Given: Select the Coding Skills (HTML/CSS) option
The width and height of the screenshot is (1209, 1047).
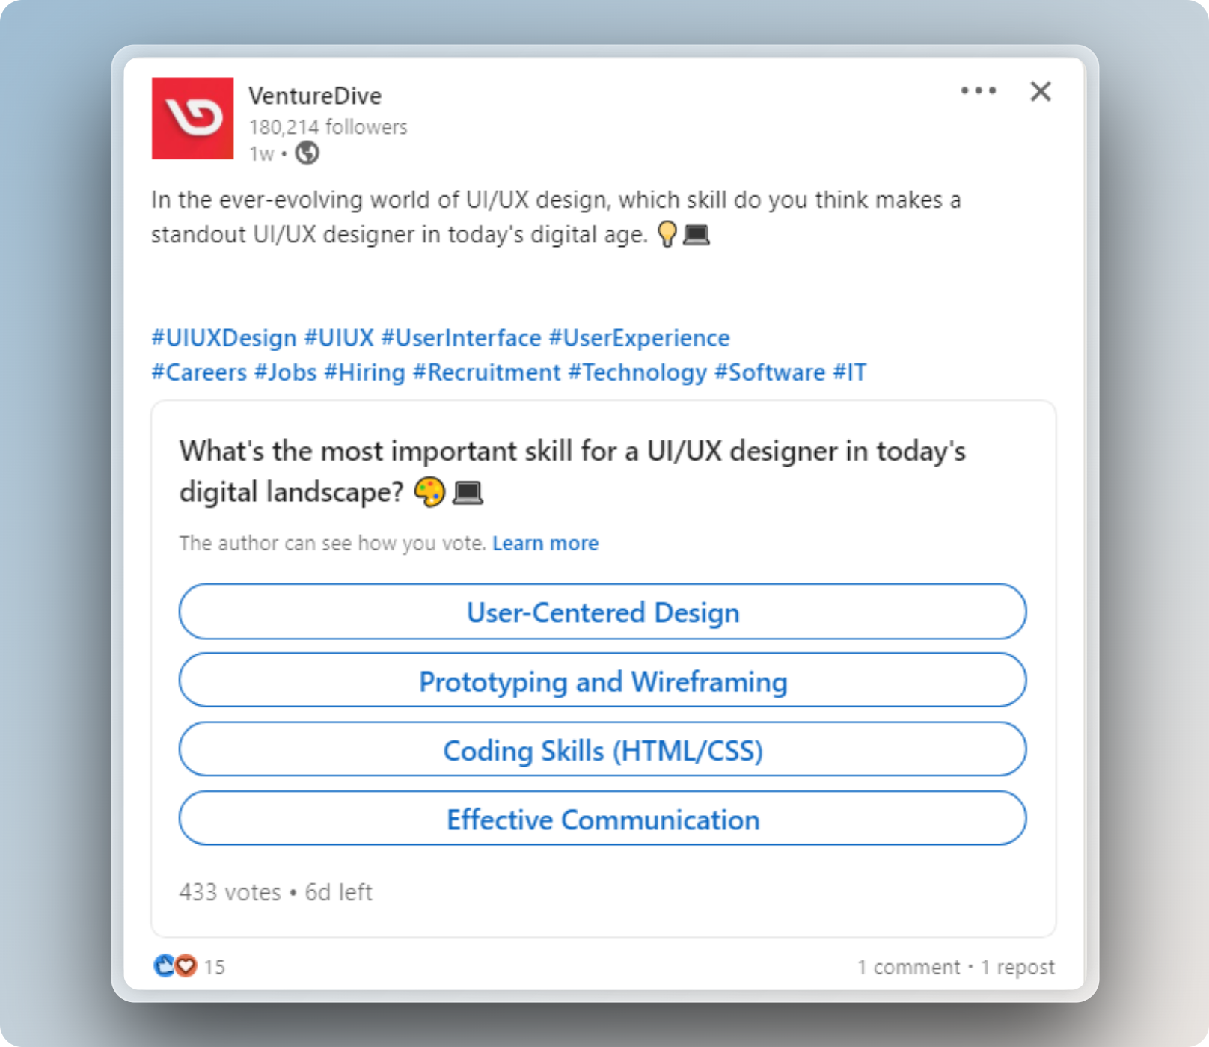Looking at the screenshot, I should point(602,749).
